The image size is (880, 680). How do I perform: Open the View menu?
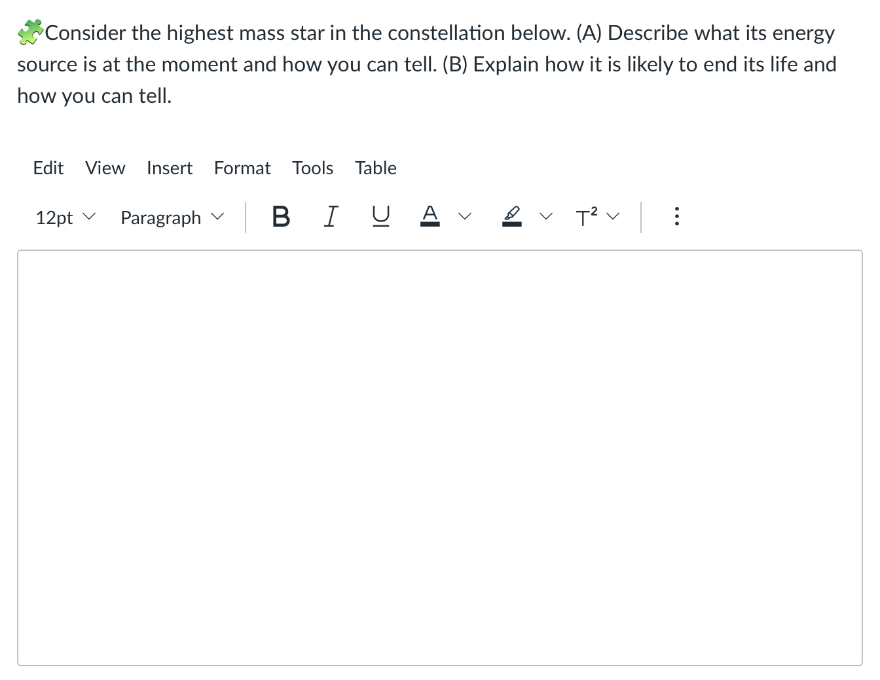click(105, 168)
